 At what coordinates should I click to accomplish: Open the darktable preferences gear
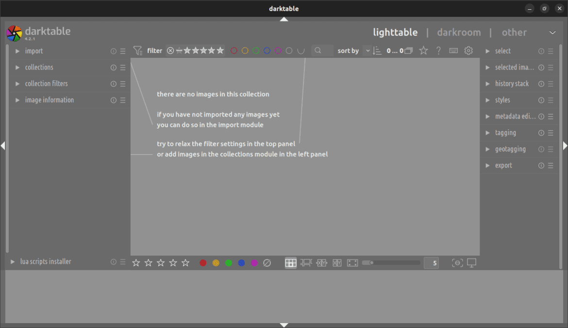(x=468, y=50)
